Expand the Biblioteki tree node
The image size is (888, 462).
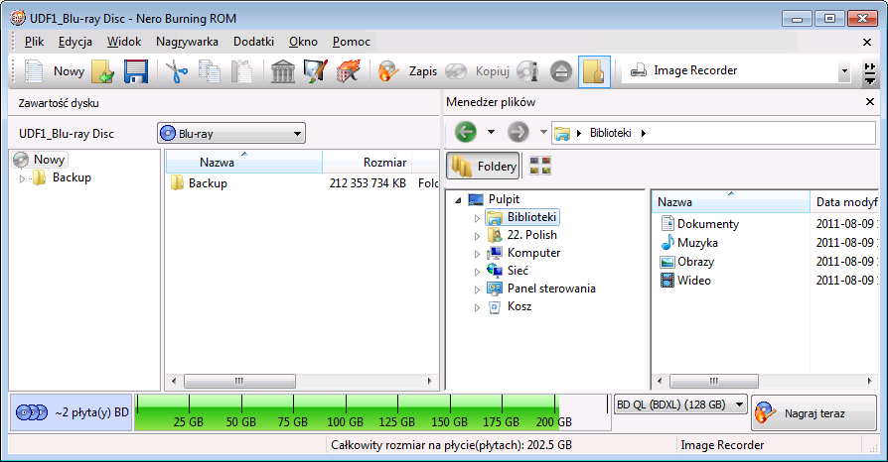[x=477, y=218]
